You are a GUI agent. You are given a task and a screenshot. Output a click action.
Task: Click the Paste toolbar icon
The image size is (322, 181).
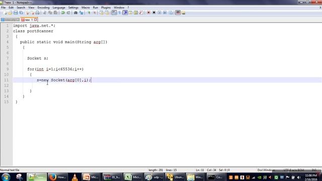55,13
